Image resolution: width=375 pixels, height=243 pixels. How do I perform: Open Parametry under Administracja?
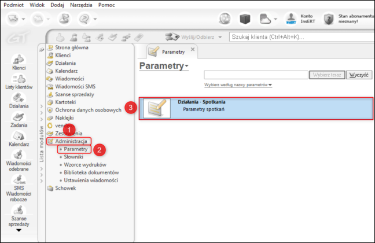coord(75,149)
